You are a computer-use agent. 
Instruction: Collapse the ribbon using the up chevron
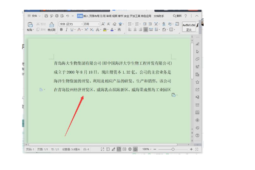click(x=197, y=16)
